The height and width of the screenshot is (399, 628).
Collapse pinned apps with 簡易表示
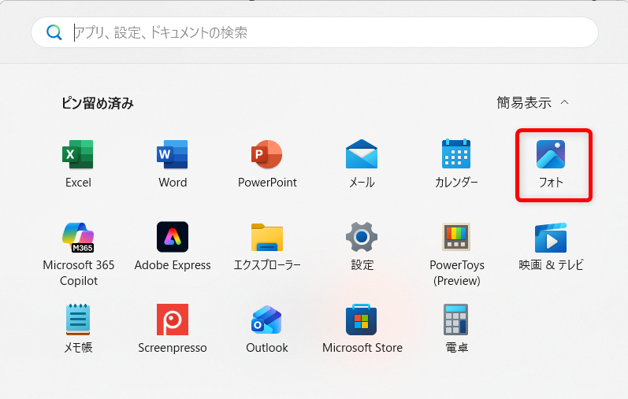click(533, 103)
